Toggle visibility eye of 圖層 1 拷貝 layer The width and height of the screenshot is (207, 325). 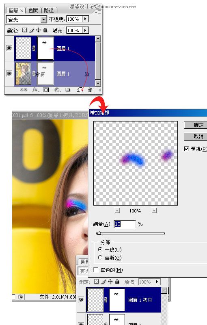pyautogui.click(x=81, y=299)
